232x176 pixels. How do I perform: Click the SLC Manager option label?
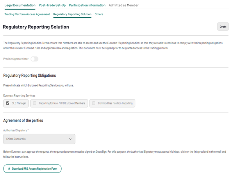[19, 103]
